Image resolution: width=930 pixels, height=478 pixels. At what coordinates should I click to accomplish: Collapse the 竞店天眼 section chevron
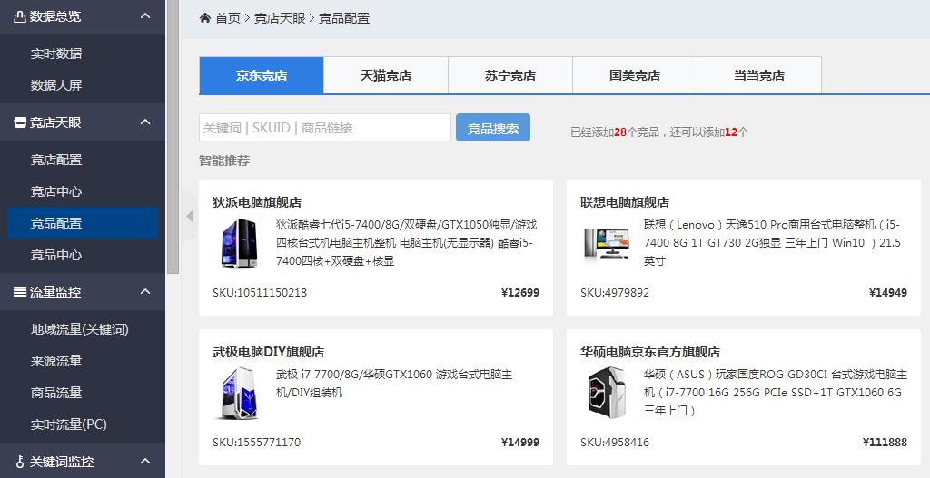pos(145,122)
